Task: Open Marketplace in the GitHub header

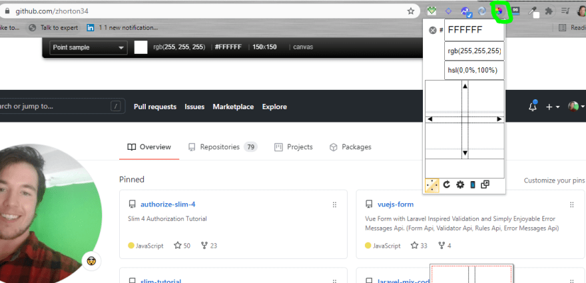Action: pos(233,107)
